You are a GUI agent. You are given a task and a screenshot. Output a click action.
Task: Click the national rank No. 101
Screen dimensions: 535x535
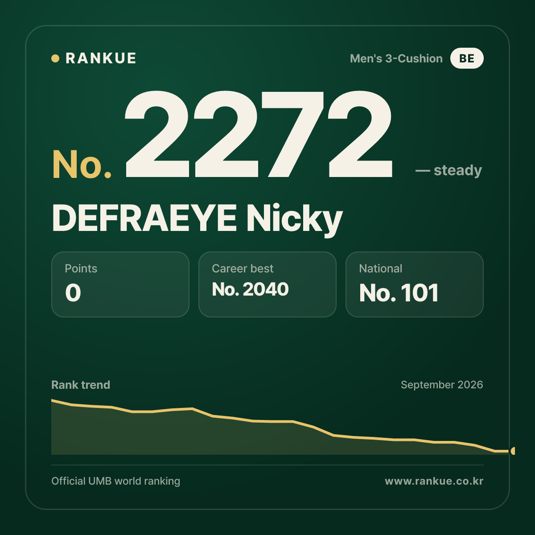(399, 293)
